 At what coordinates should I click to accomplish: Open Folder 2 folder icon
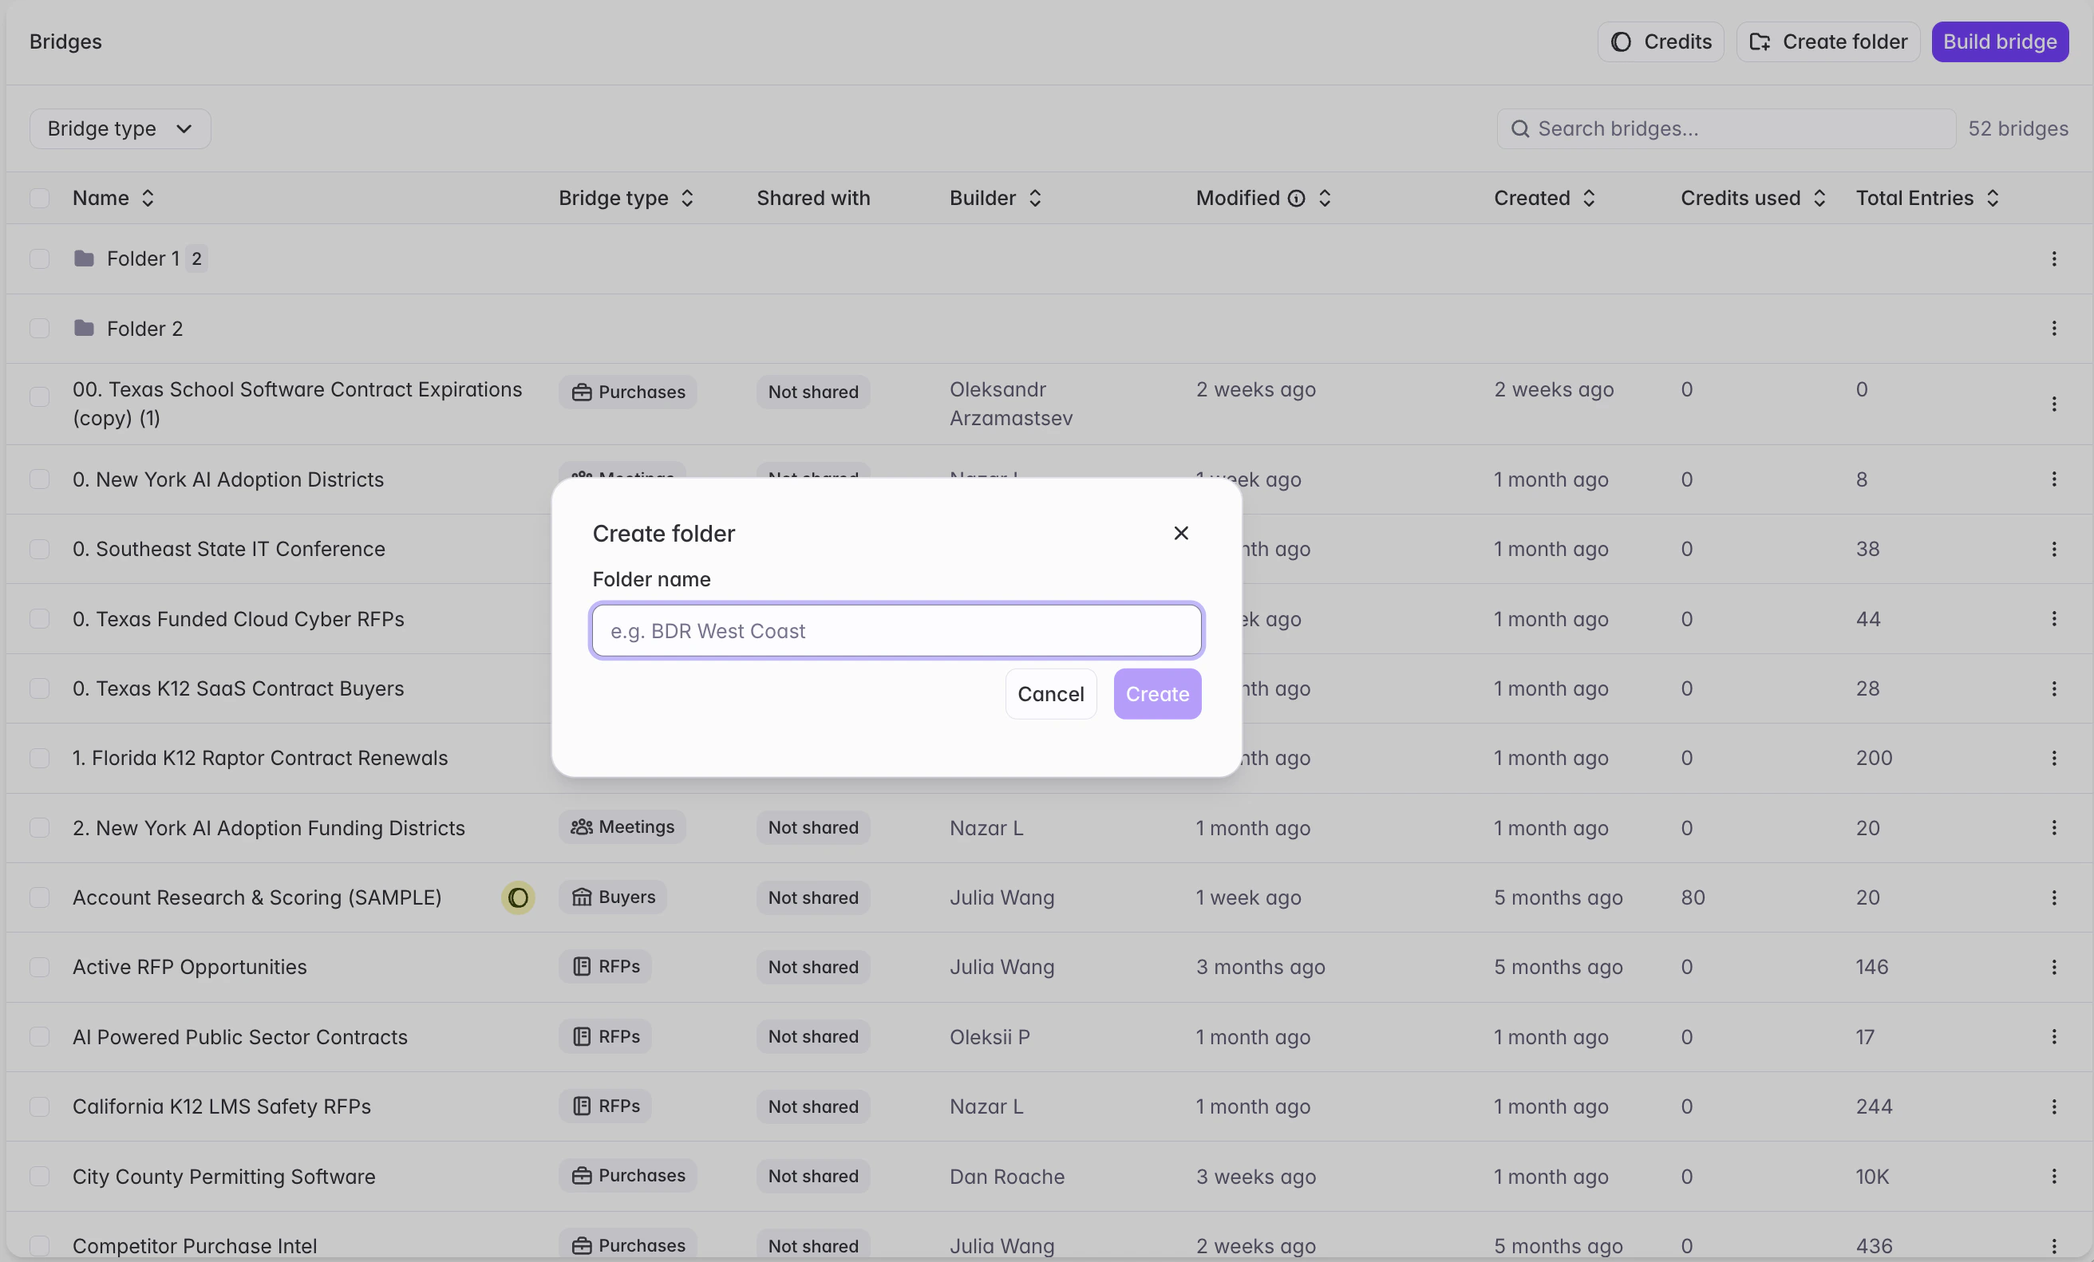tap(83, 327)
